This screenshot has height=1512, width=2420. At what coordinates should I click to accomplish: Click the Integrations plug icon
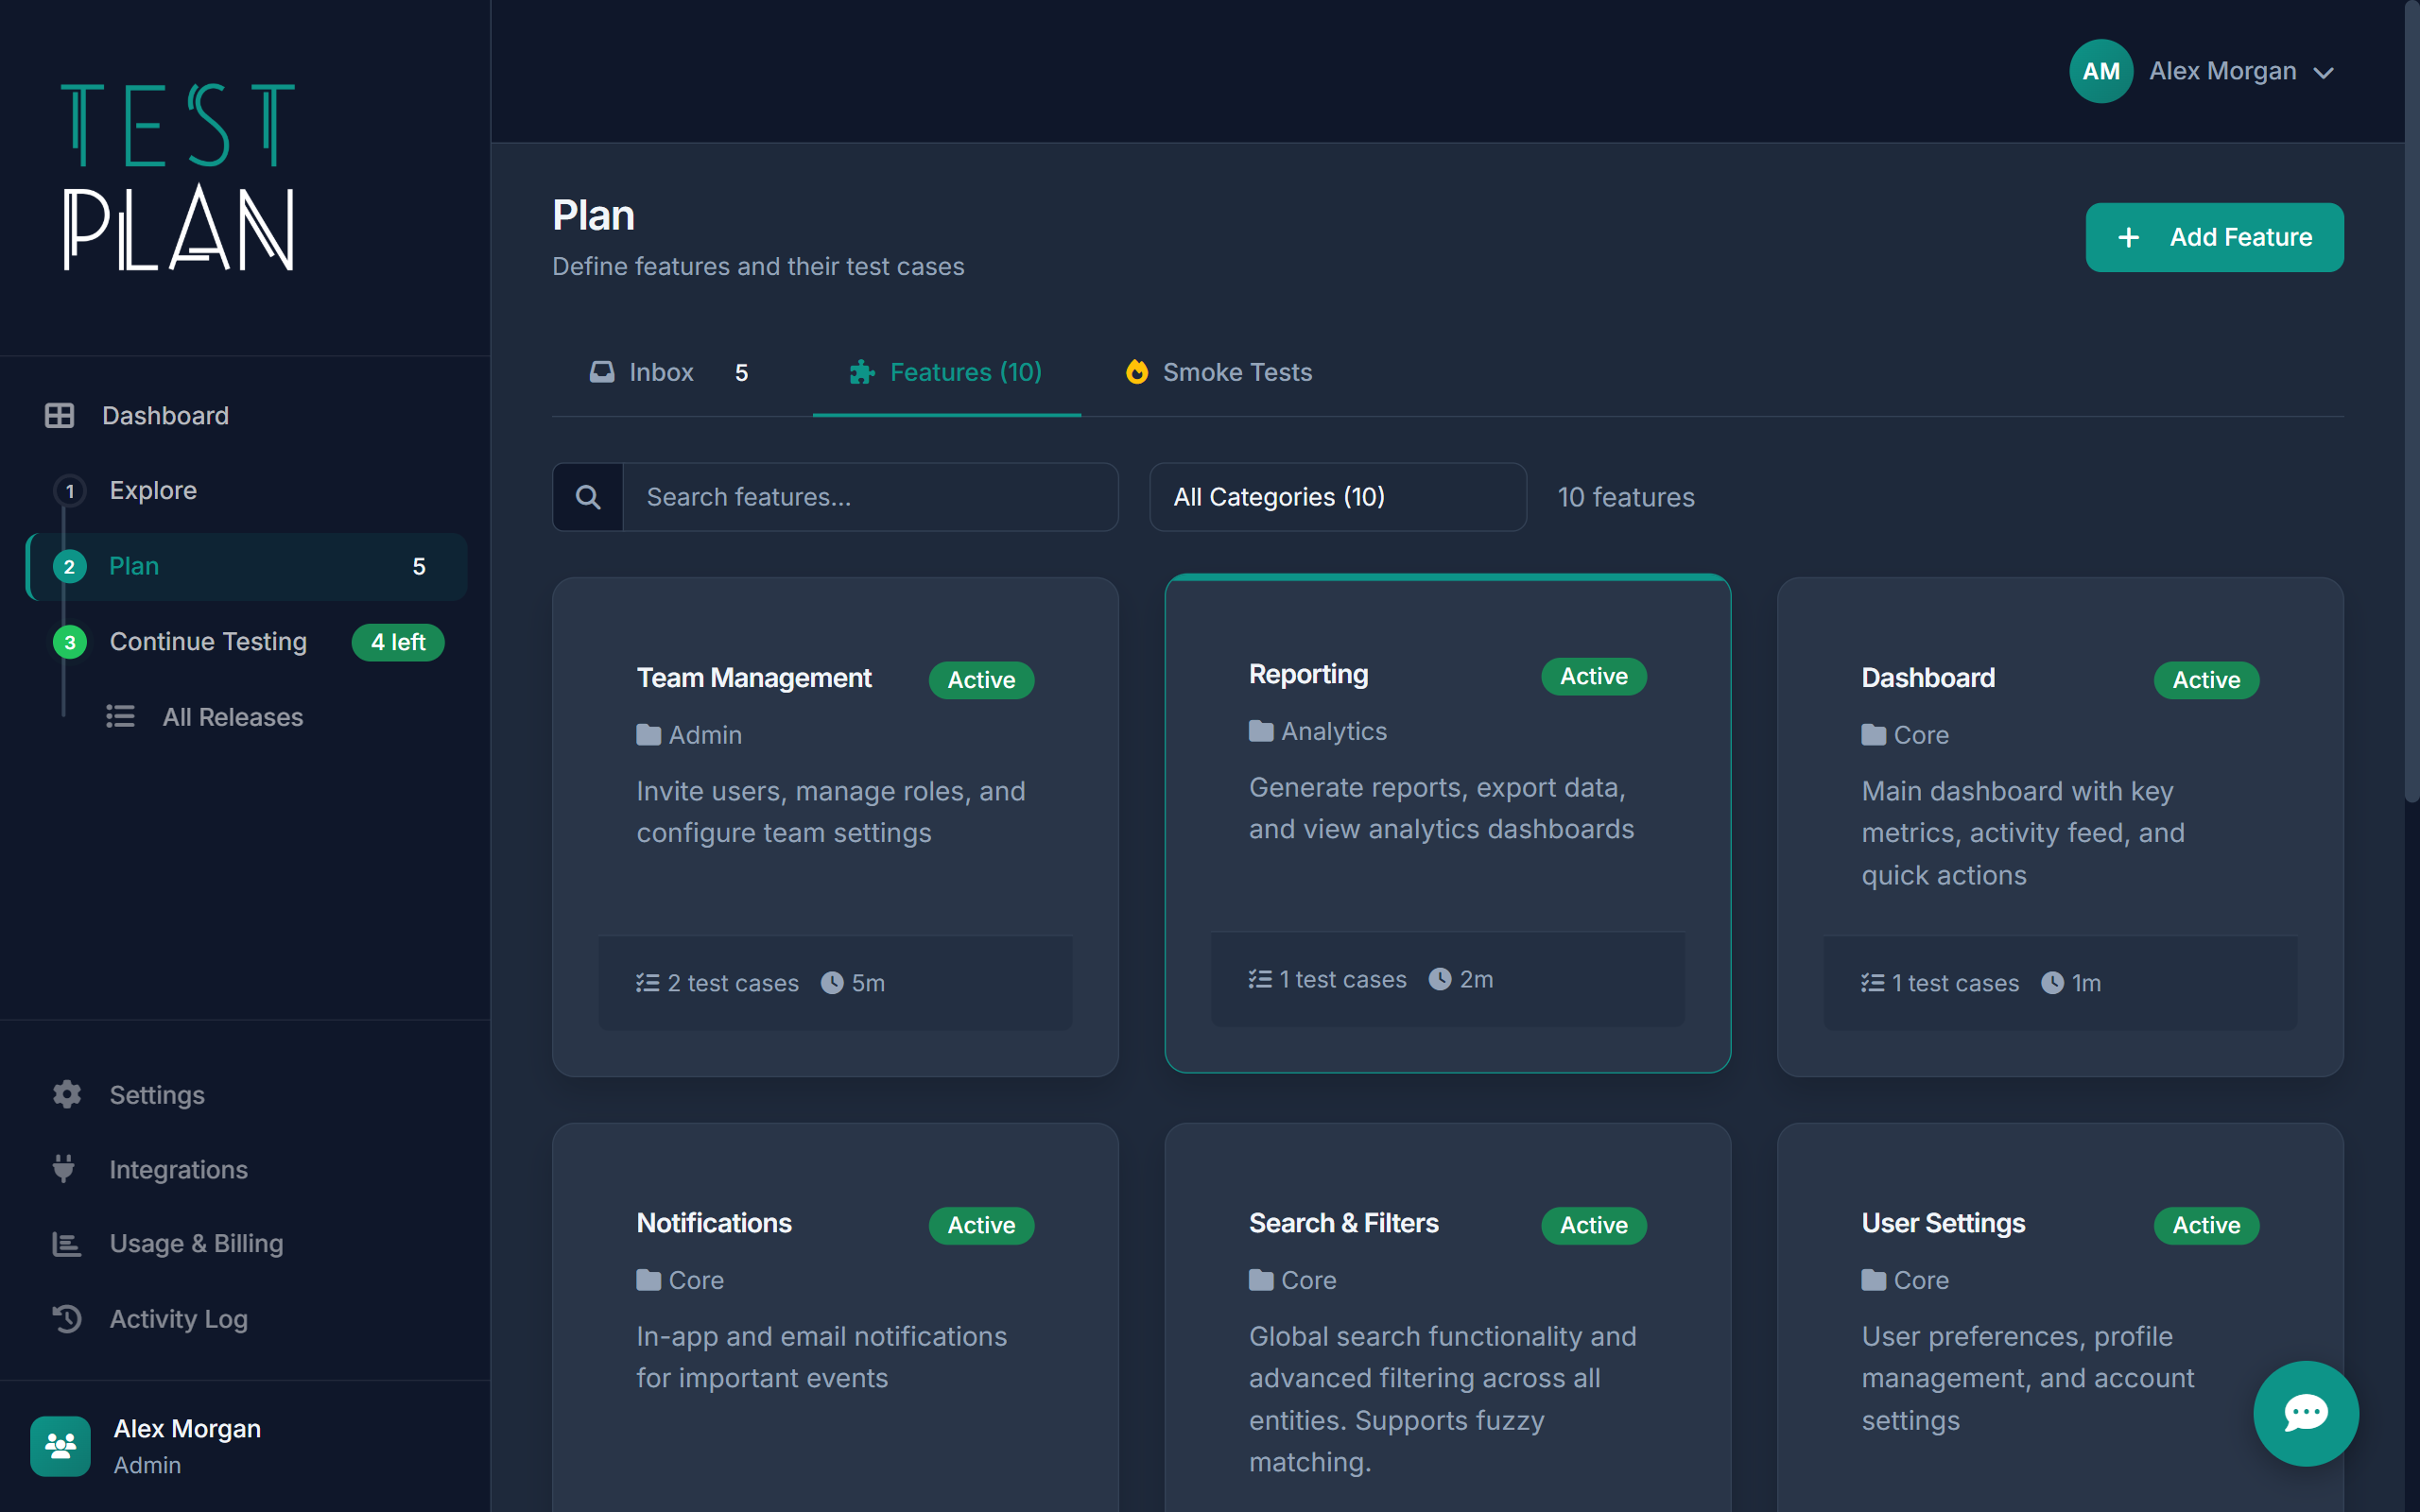click(x=64, y=1168)
